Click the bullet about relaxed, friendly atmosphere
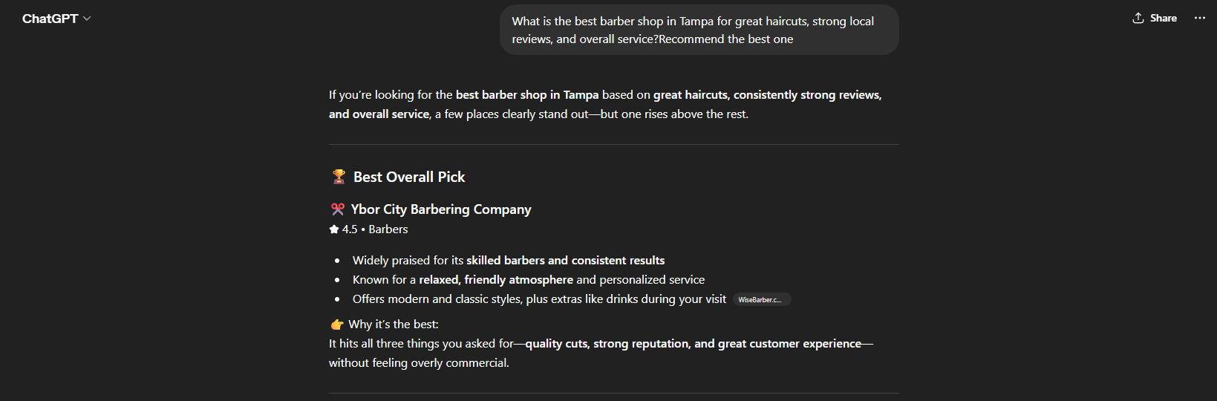Screen dimensions: 1217x401 pyautogui.click(x=528, y=280)
